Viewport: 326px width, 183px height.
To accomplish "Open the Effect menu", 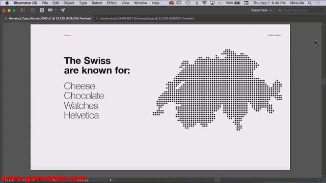I will tap(112, 3).
